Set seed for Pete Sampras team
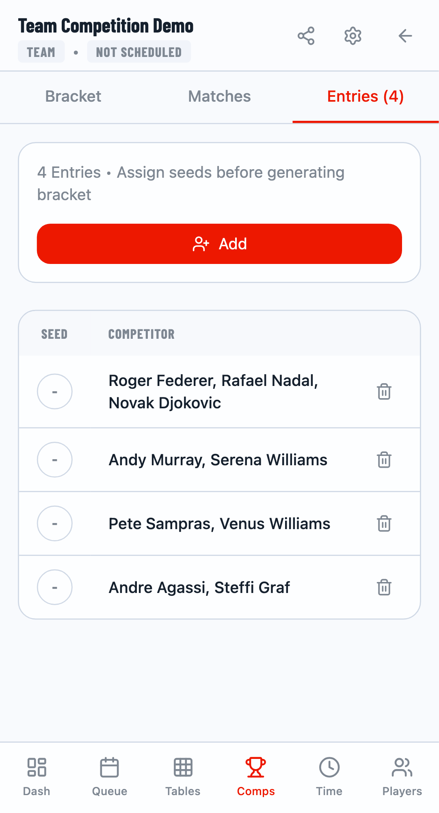 55,523
